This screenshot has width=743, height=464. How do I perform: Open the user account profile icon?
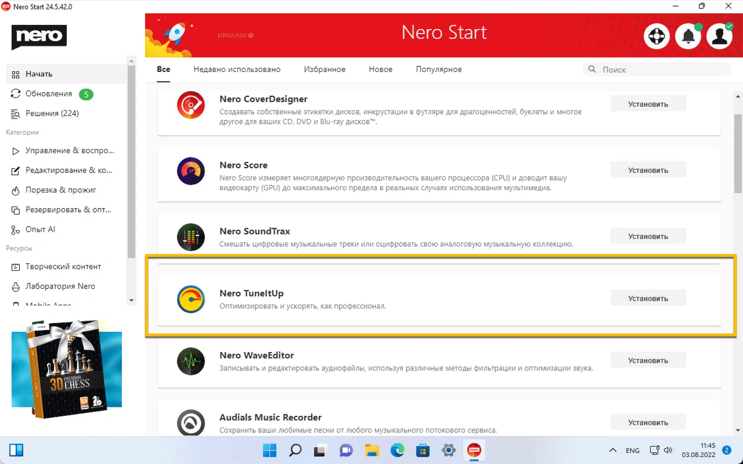coord(720,36)
